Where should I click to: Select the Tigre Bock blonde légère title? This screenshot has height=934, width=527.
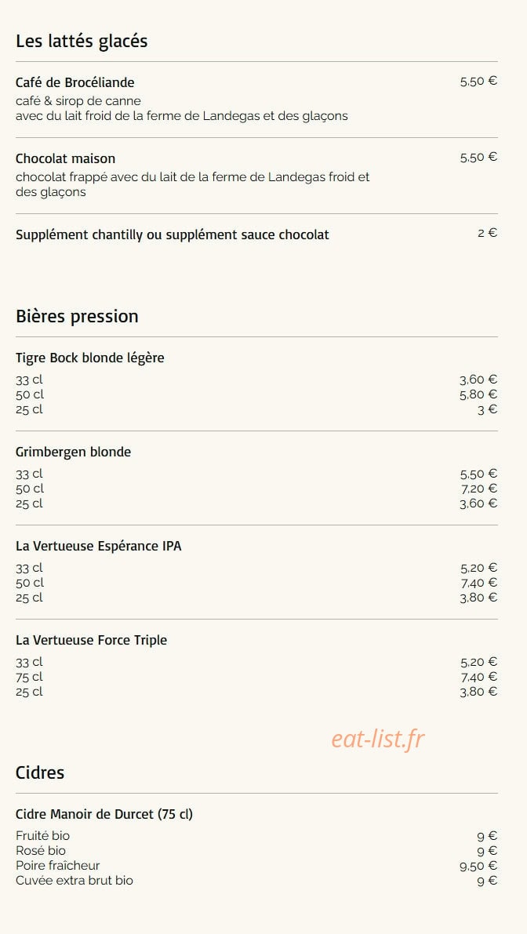(90, 358)
